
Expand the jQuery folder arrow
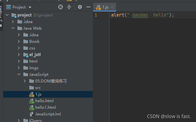[x=19, y=120]
